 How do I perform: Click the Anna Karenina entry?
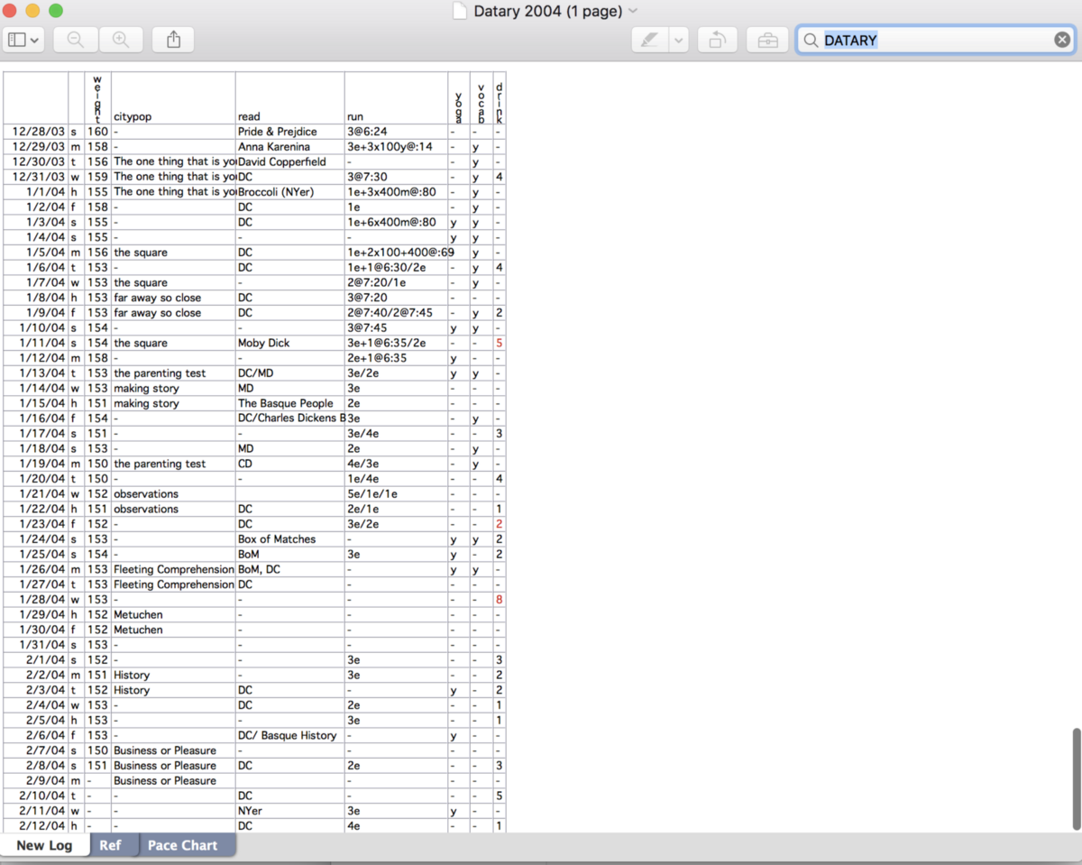[274, 147]
